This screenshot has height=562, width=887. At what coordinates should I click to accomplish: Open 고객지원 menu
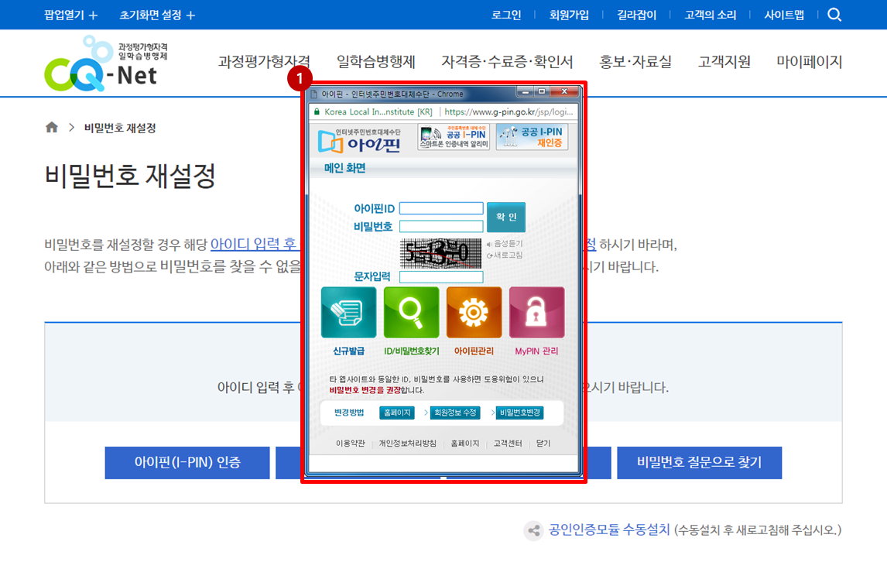point(724,62)
